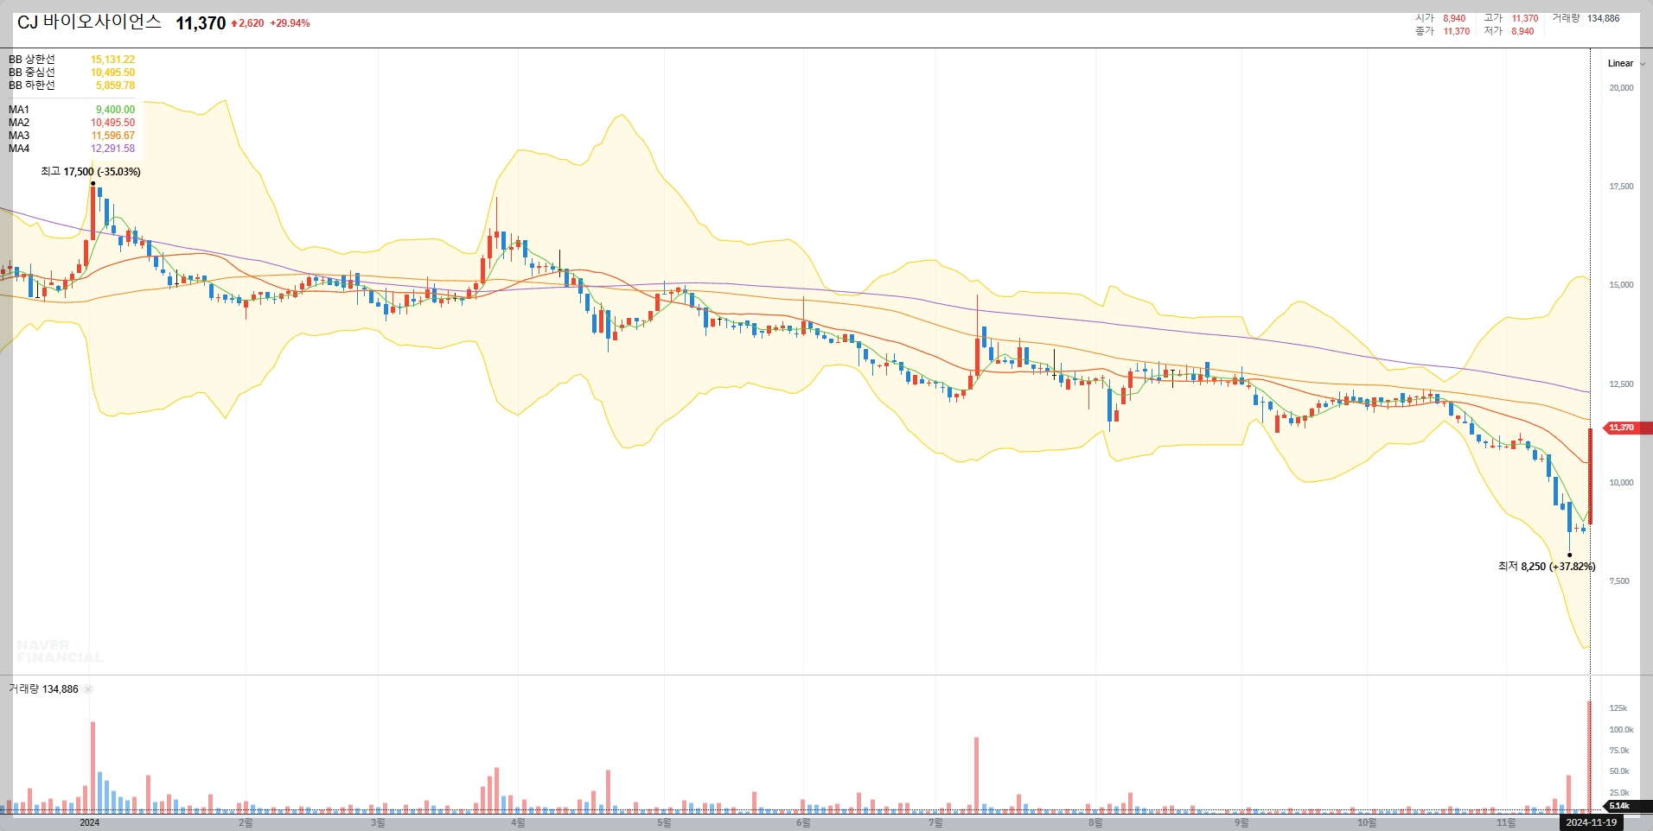Click the 20,000 price axis label

point(1621,88)
